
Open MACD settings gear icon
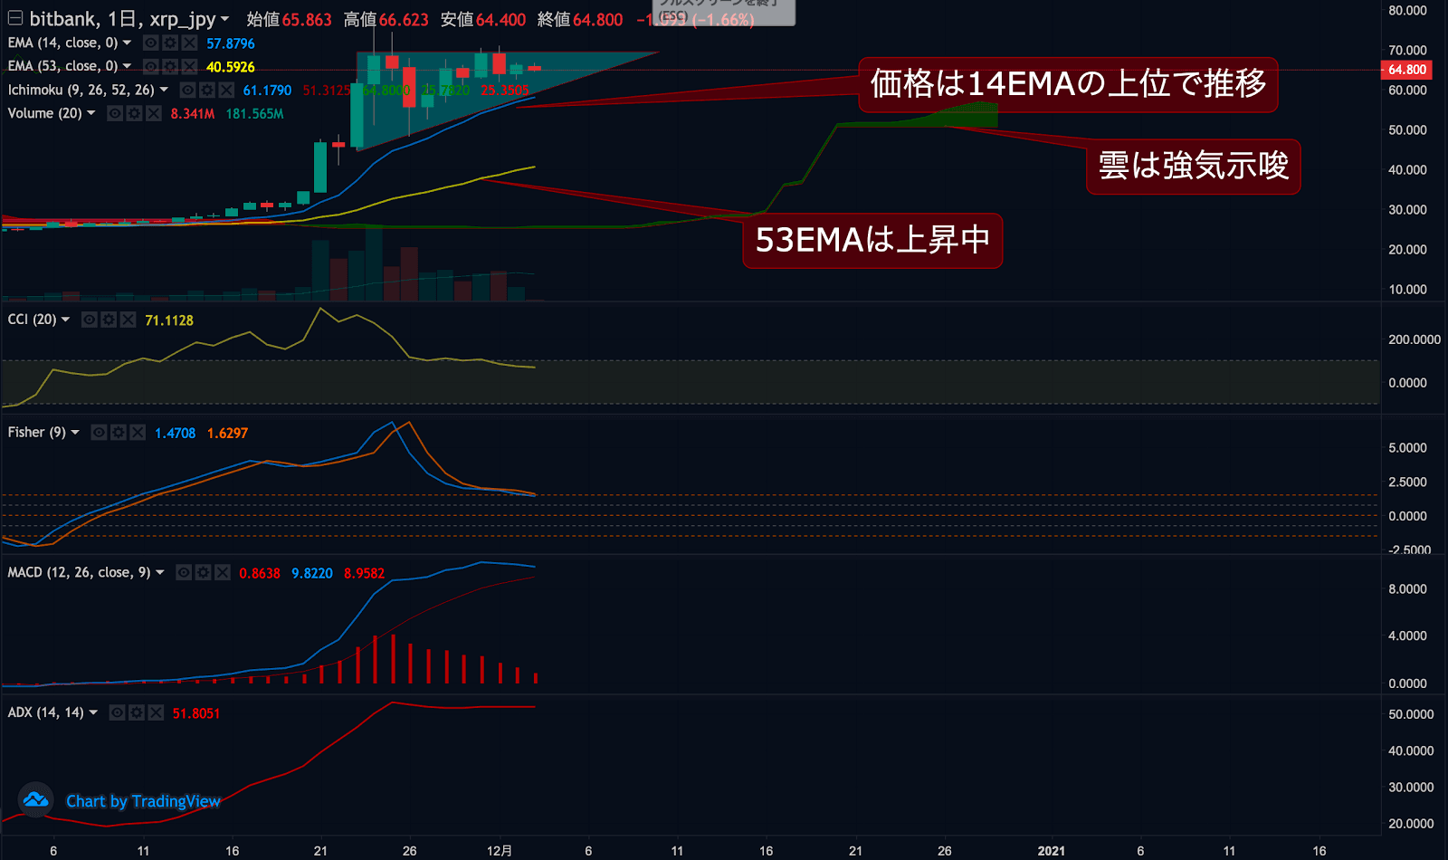(x=203, y=572)
